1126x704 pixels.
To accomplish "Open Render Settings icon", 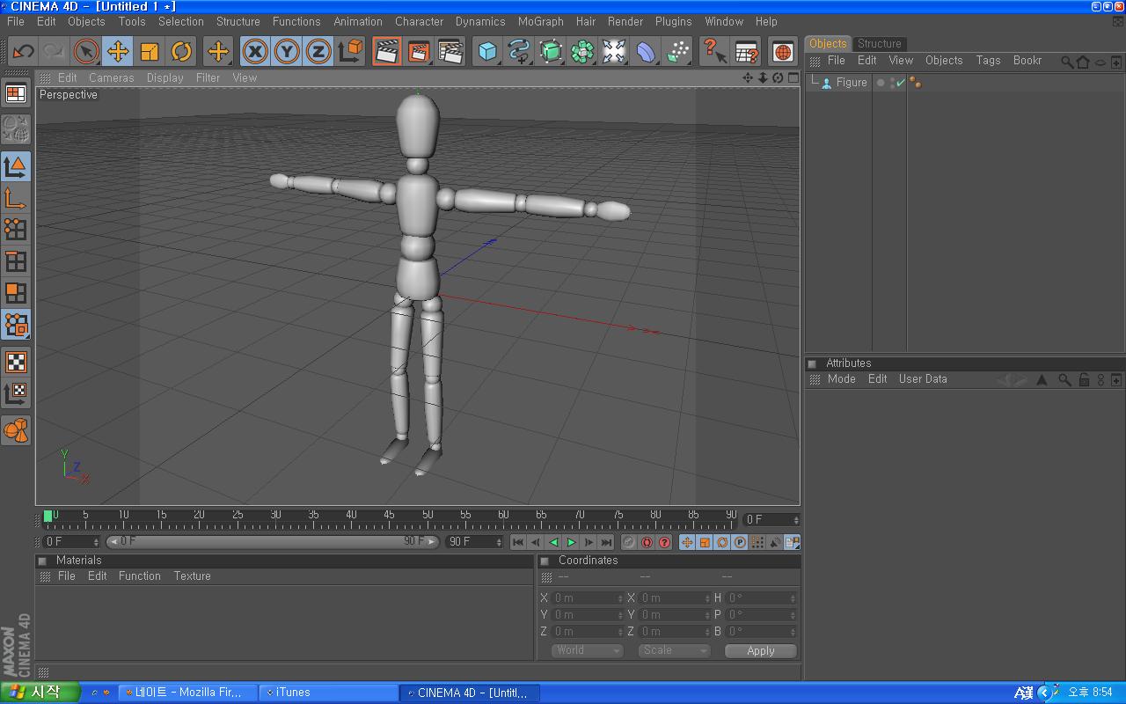I will point(450,52).
